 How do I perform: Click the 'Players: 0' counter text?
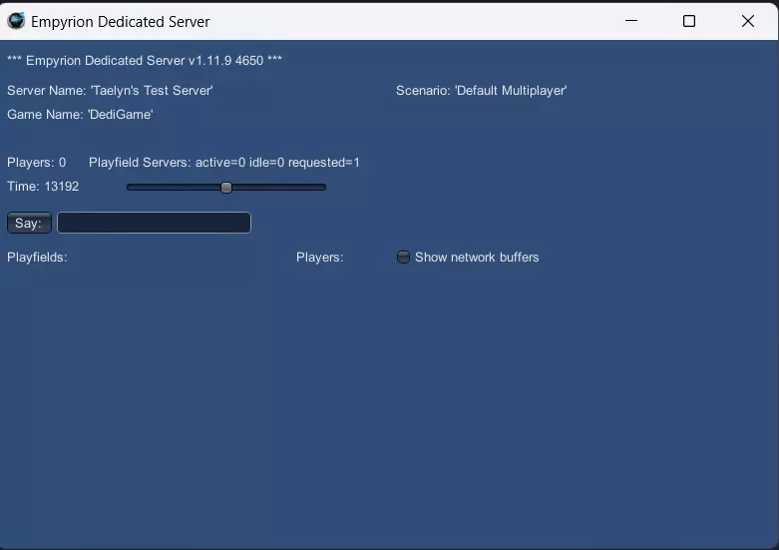click(x=36, y=163)
